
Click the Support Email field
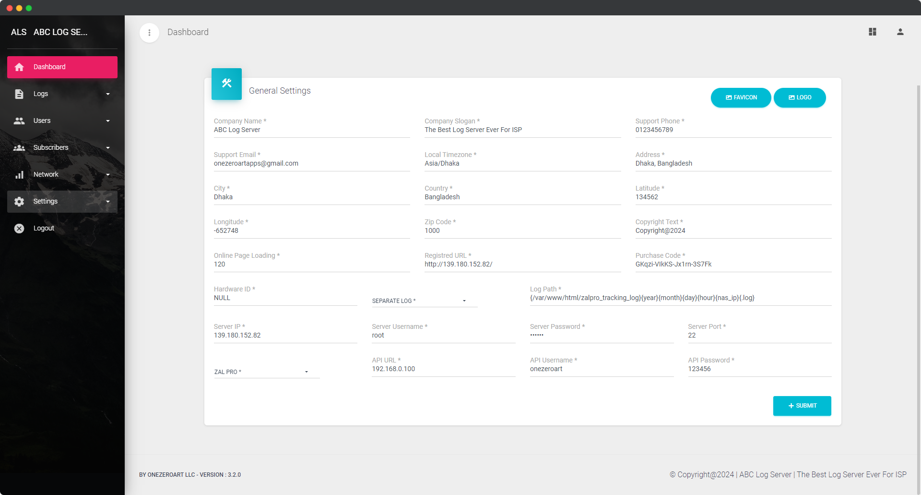[x=312, y=163]
